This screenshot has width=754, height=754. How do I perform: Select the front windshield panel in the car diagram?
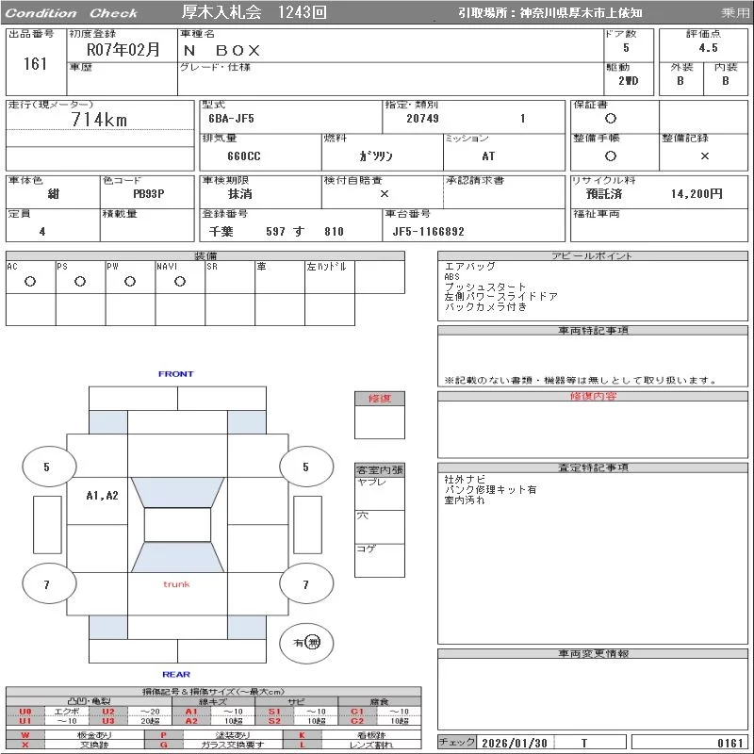pyautogui.click(x=177, y=492)
